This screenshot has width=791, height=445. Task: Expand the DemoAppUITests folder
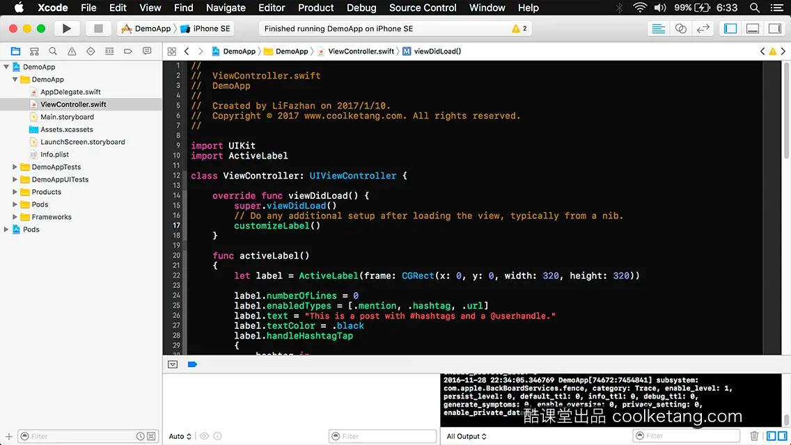[x=15, y=179]
